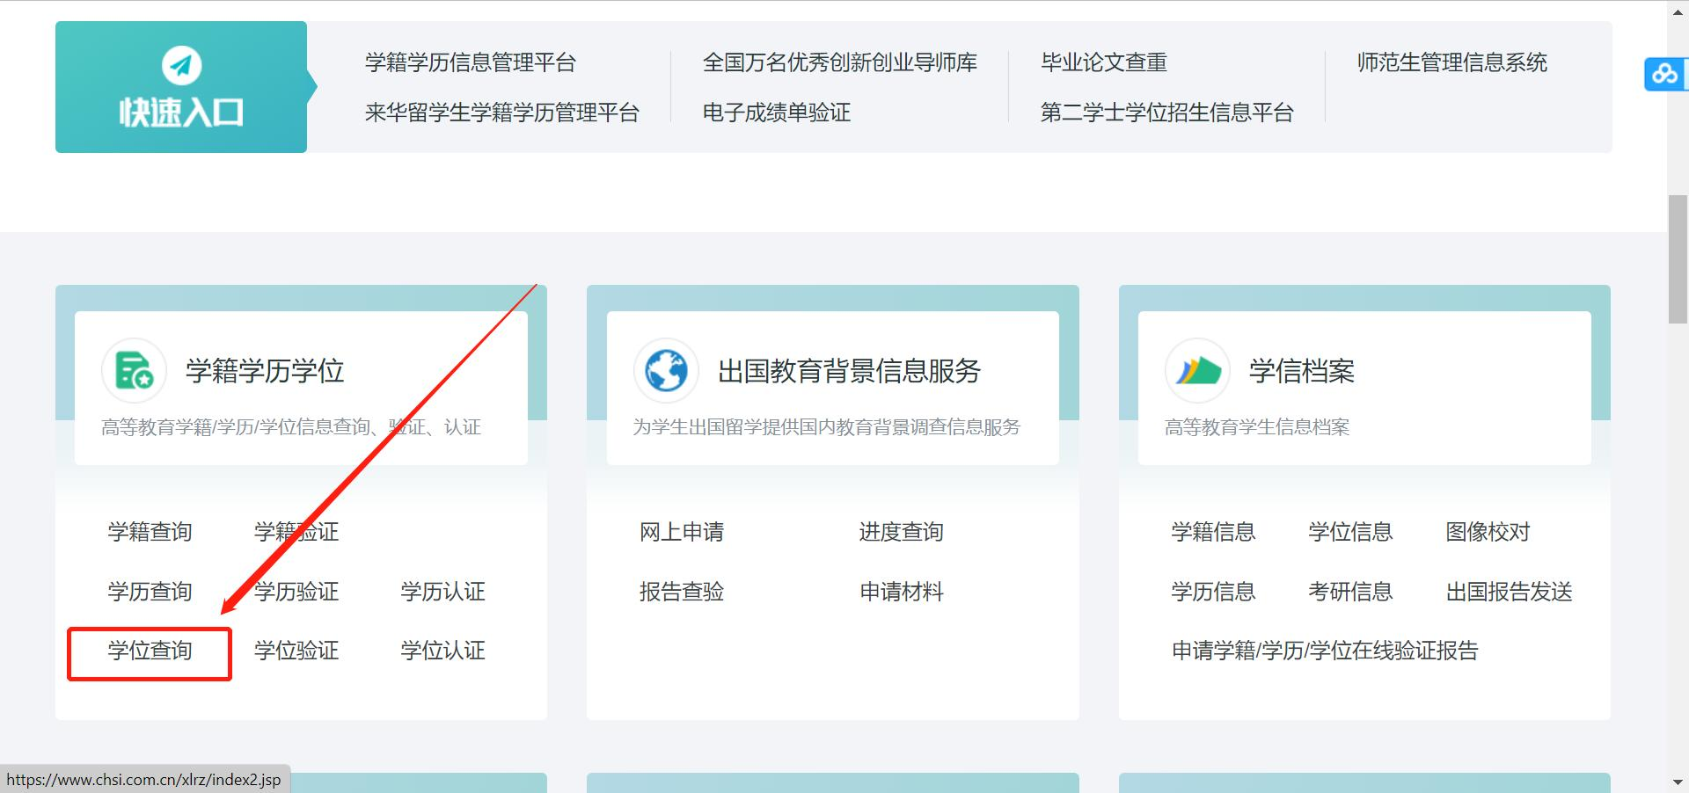Click the 学信档案 folder icon
Image resolution: width=1689 pixels, height=793 pixels.
pyautogui.click(x=1198, y=370)
